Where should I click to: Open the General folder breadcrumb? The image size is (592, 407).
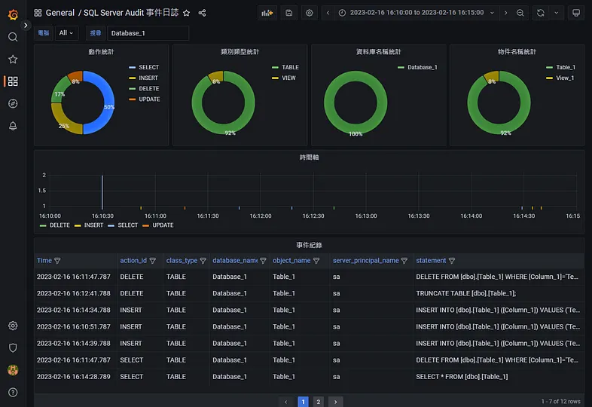click(x=60, y=13)
